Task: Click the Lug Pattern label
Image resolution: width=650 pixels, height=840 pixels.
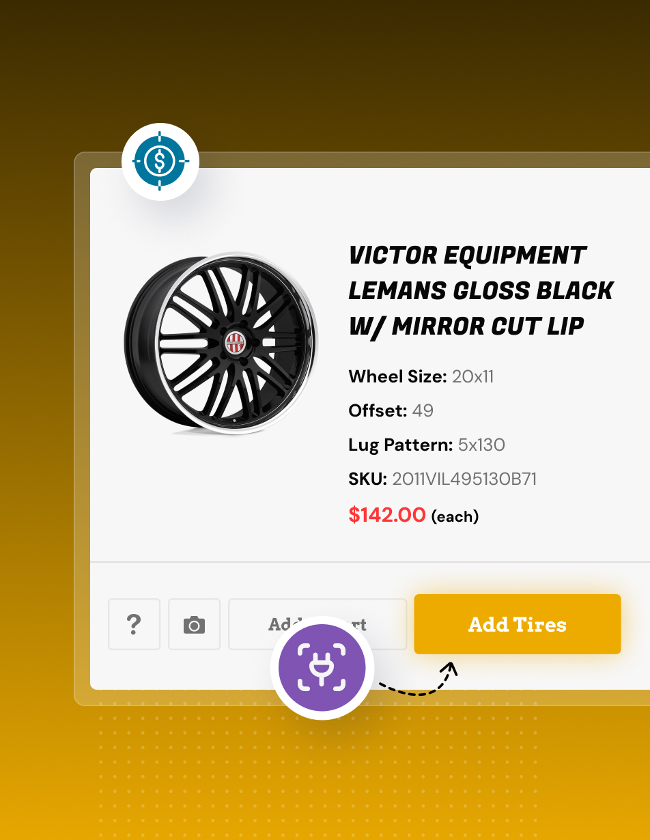Action: (x=401, y=445)
